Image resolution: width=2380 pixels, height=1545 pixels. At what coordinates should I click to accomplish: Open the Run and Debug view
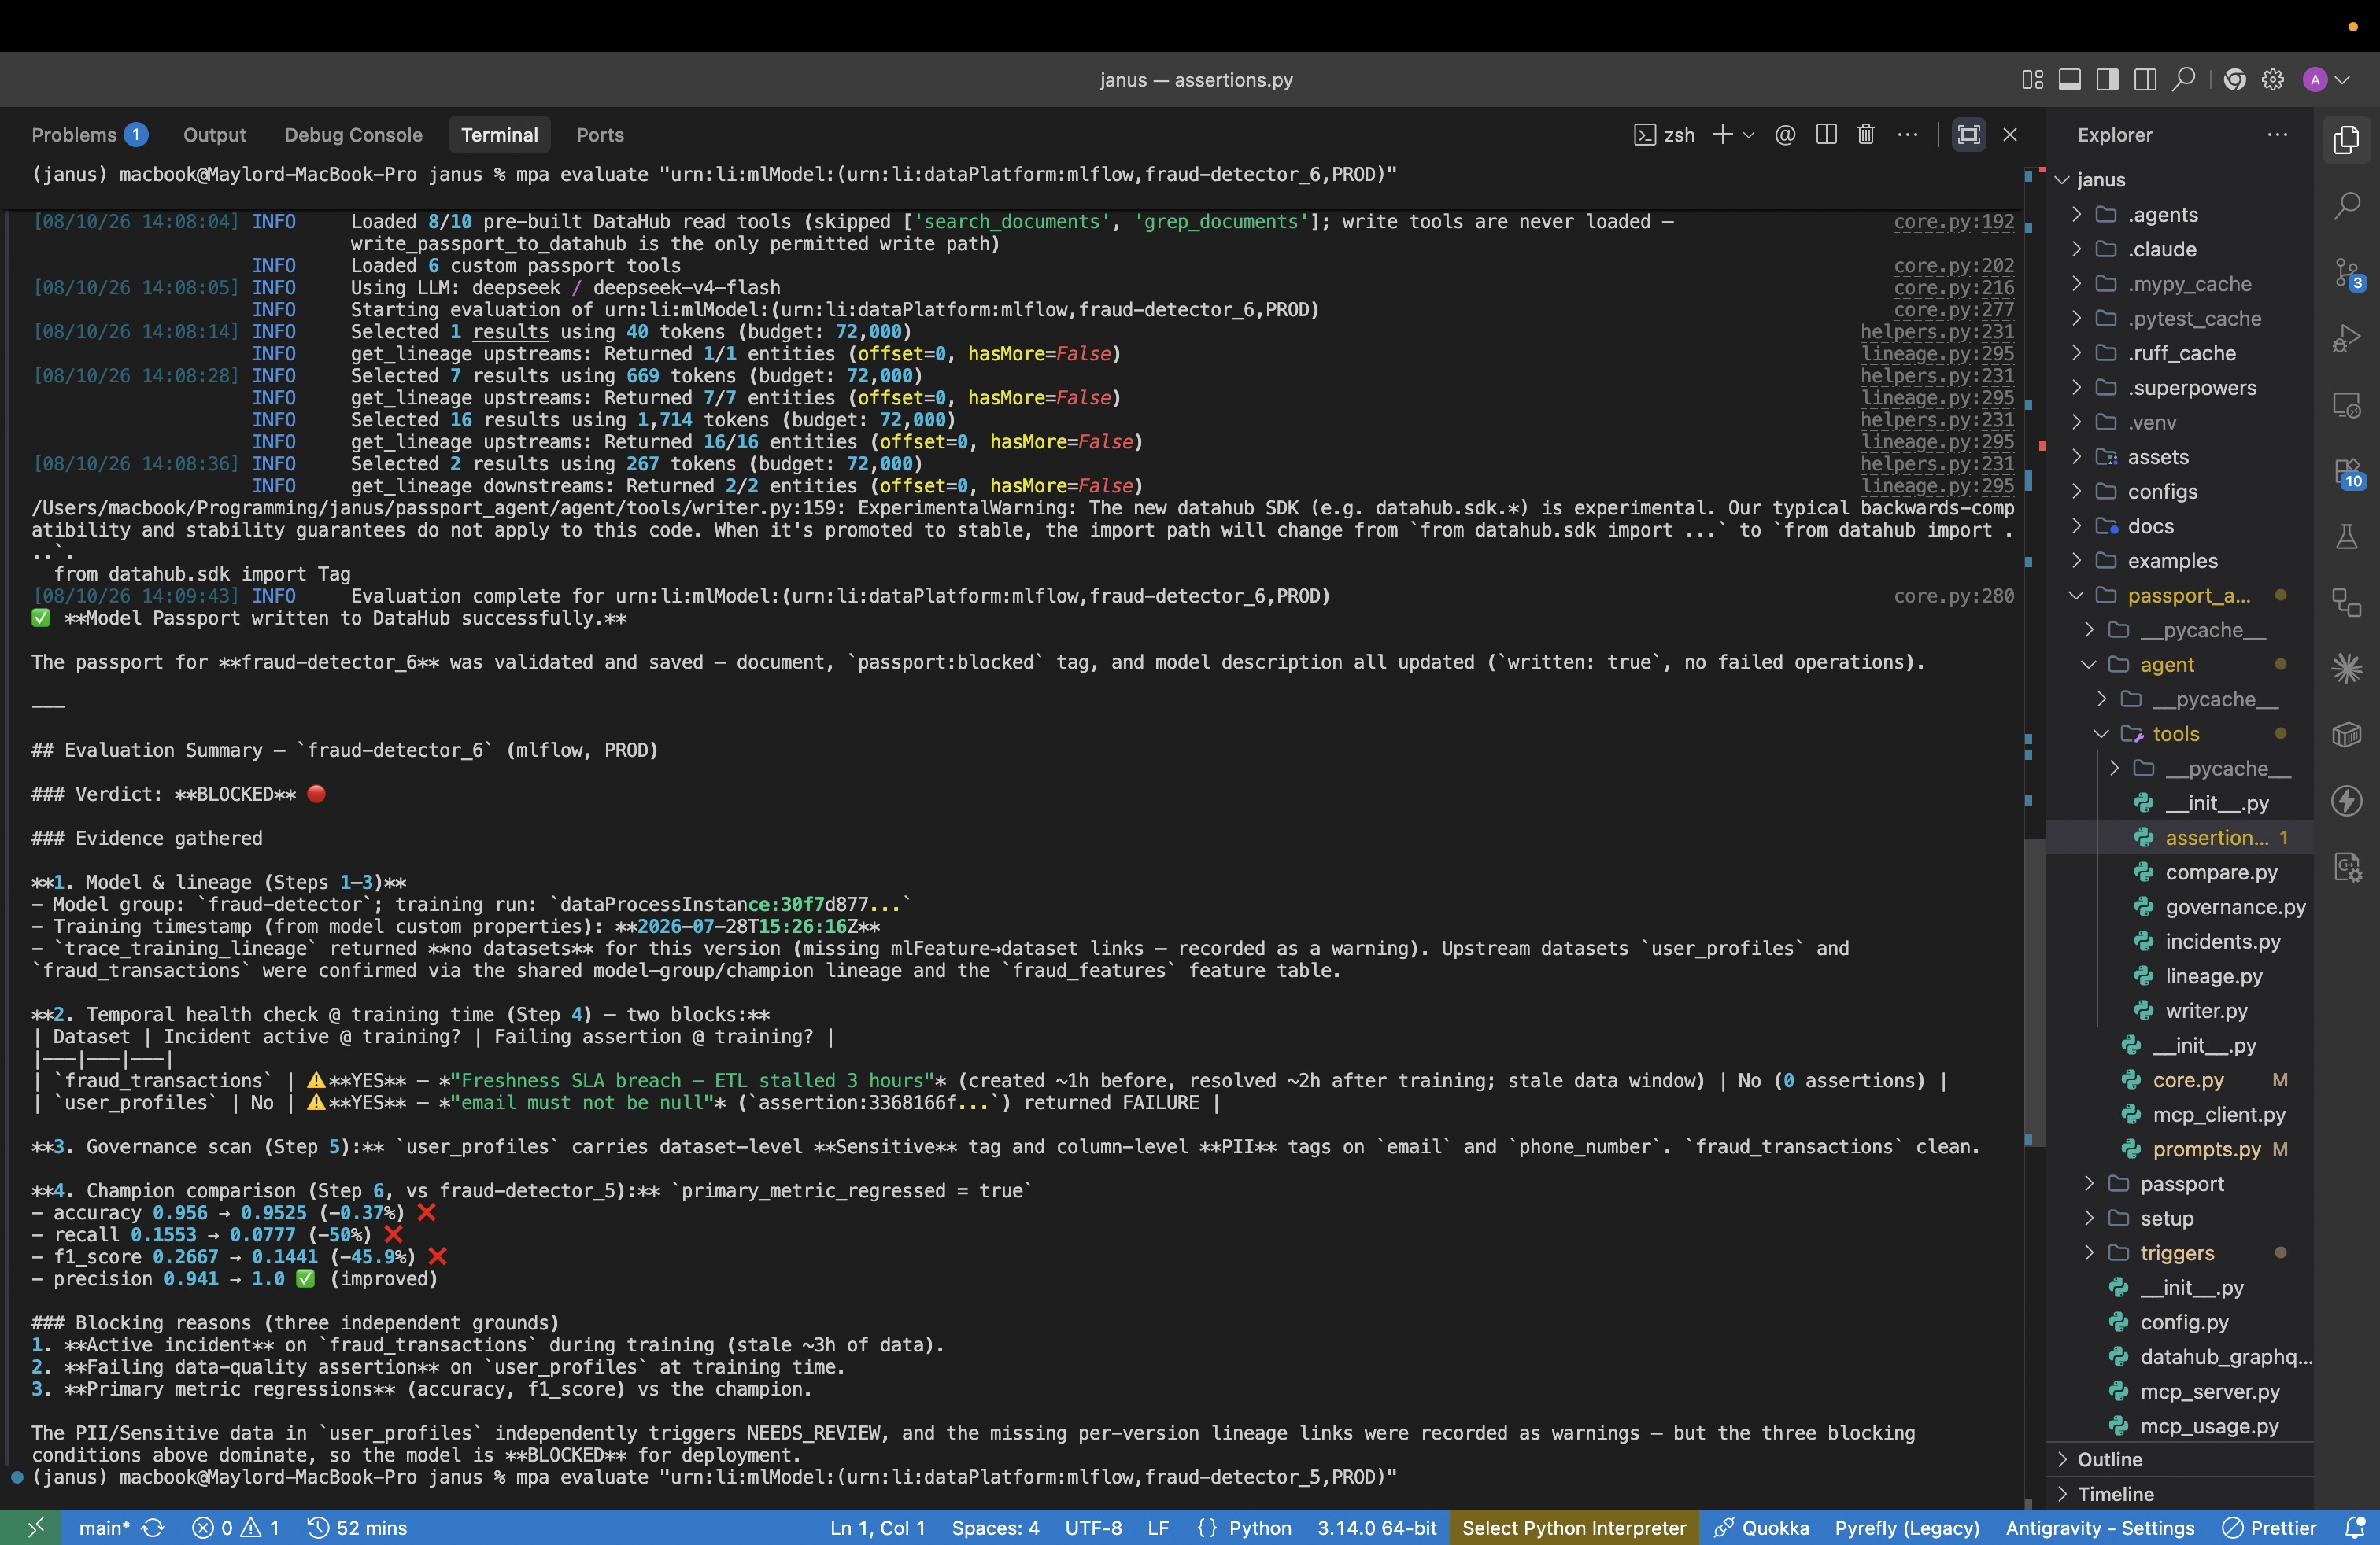tap(2346, 339)
